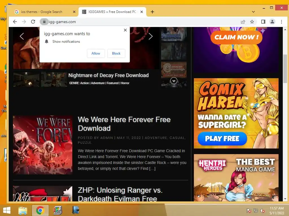Open Chrome's three-dot menu

281,22
